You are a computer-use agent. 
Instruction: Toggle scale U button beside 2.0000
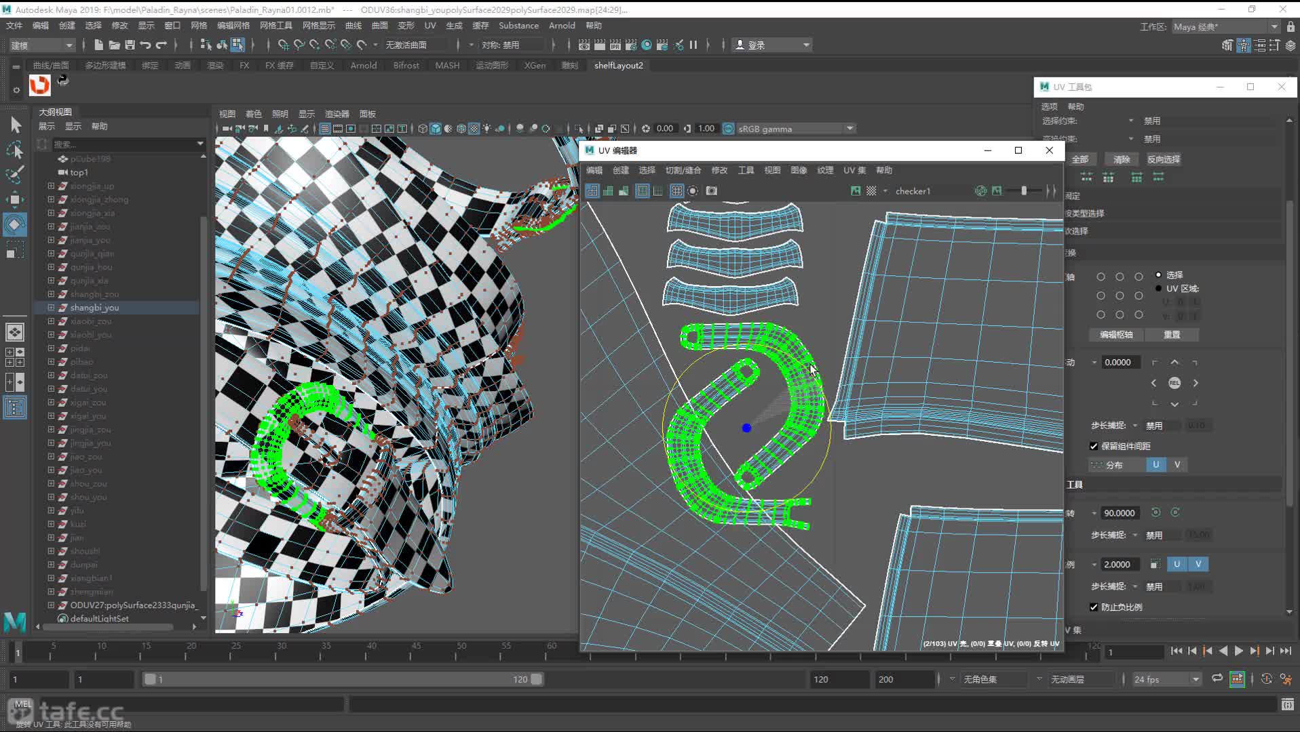tap(1177, 564)
